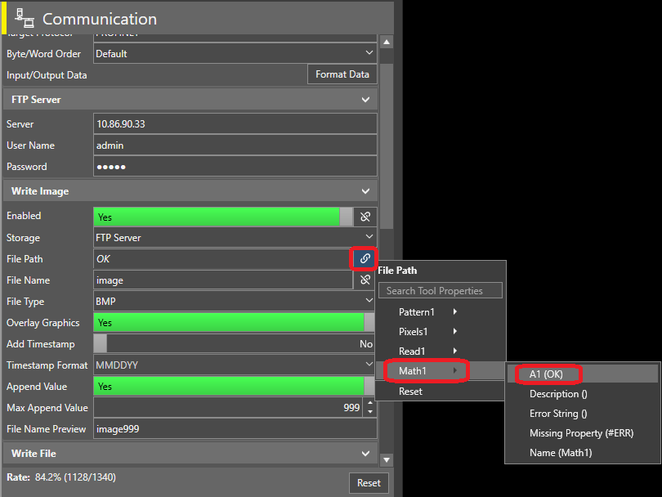Image resolution: width=662 pixels, height=497 pixels.
Task: Increment the Max Append Value stepper
Action: [x=371, y=402]
